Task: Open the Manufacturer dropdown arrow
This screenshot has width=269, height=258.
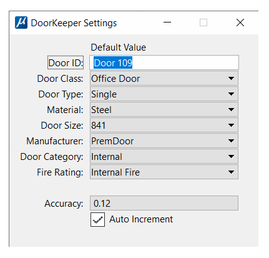Action: [231, 141]
